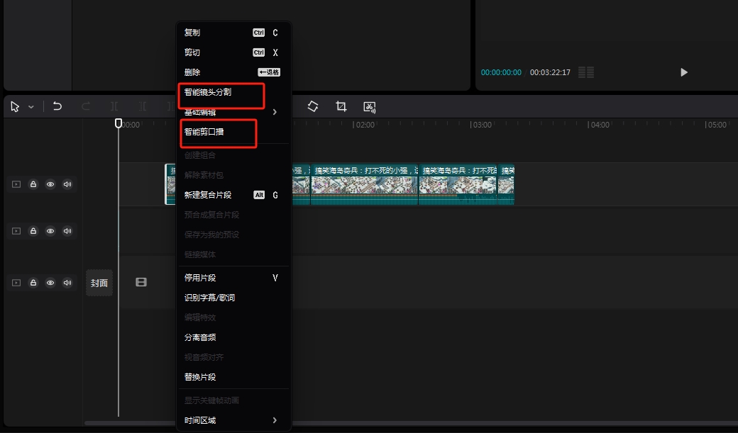This screenshot has width=738, height=433.
Task: Select 识别字幕/歌词 menu entry
Action: click(233, 298)
